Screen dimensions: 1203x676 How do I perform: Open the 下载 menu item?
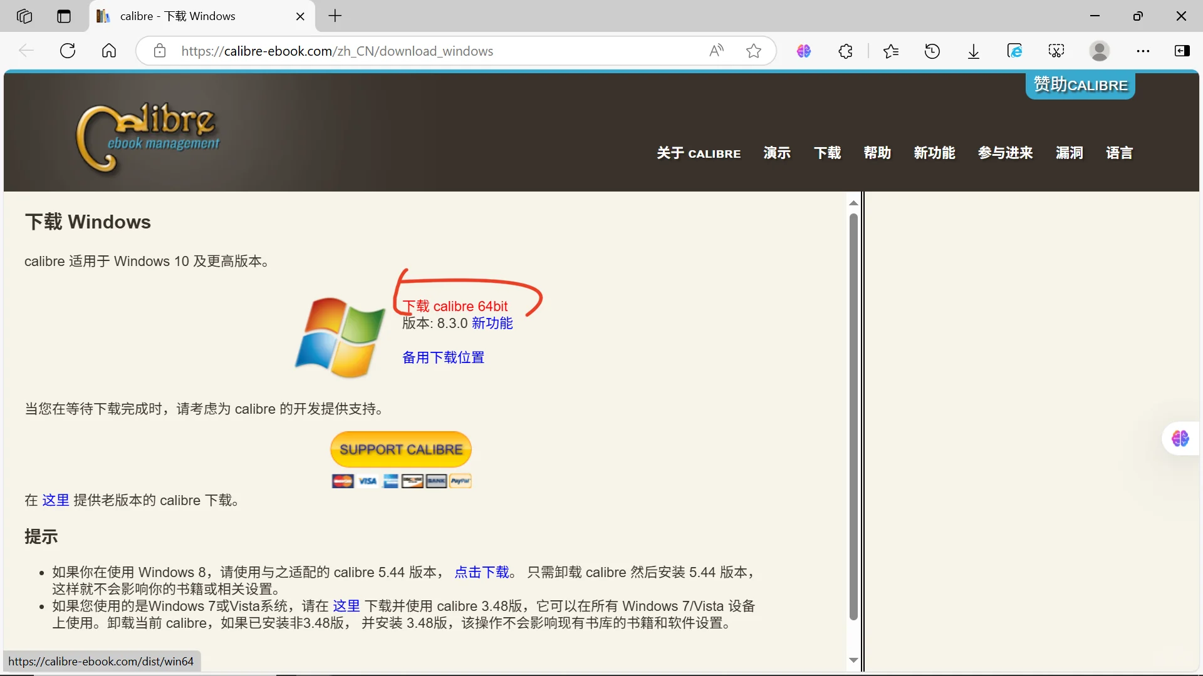pos(827,153)
